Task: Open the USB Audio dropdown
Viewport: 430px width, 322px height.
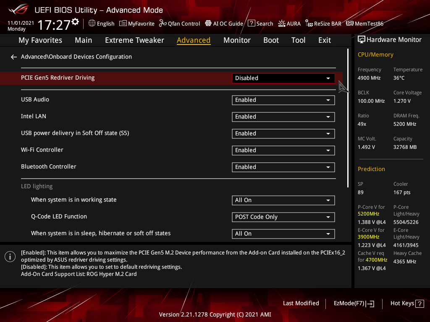Action: (283, 100)
